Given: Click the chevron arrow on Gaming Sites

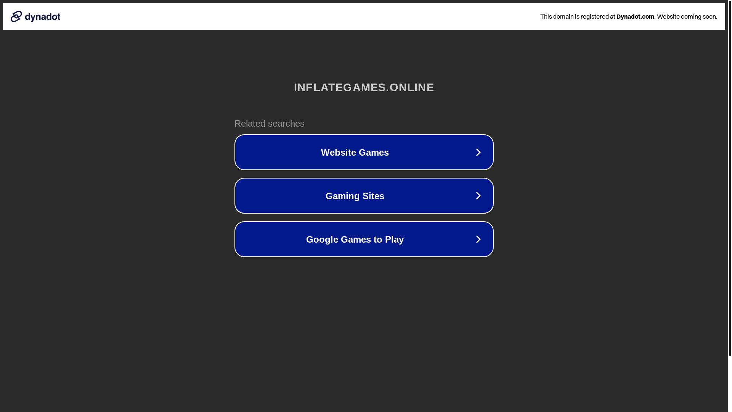Looking at the screenshot, I should pos(478,196).
